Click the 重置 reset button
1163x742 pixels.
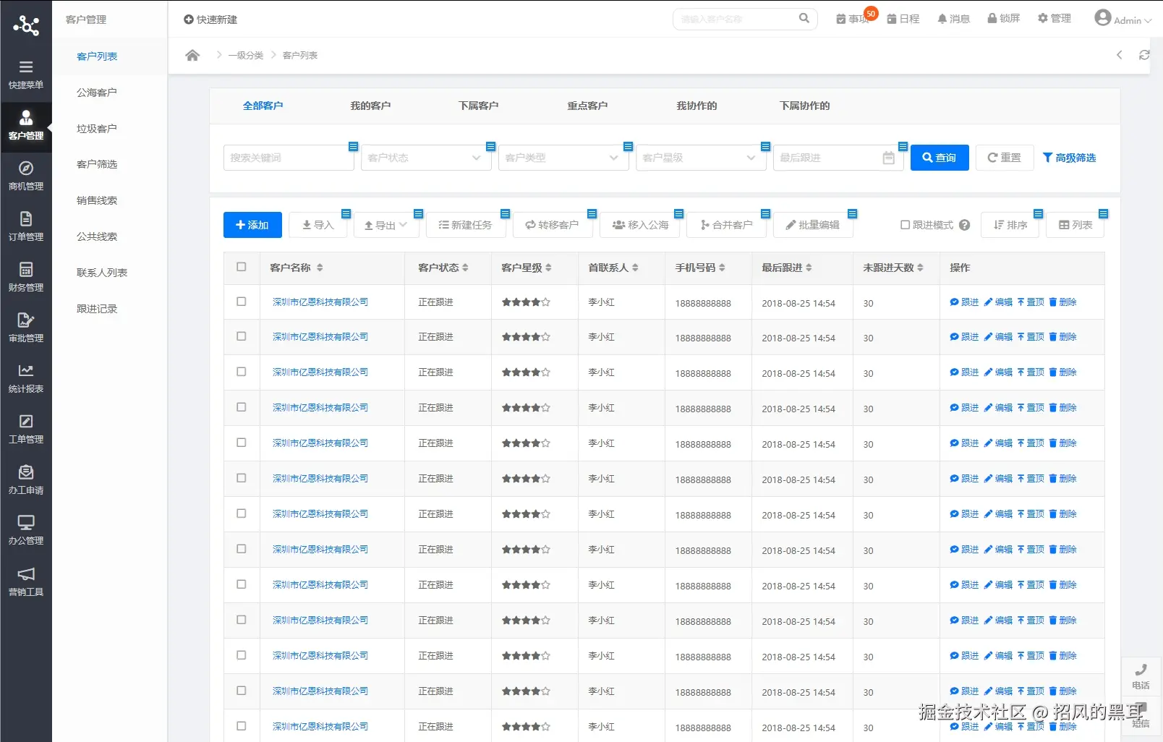[x=1005, y=158]
